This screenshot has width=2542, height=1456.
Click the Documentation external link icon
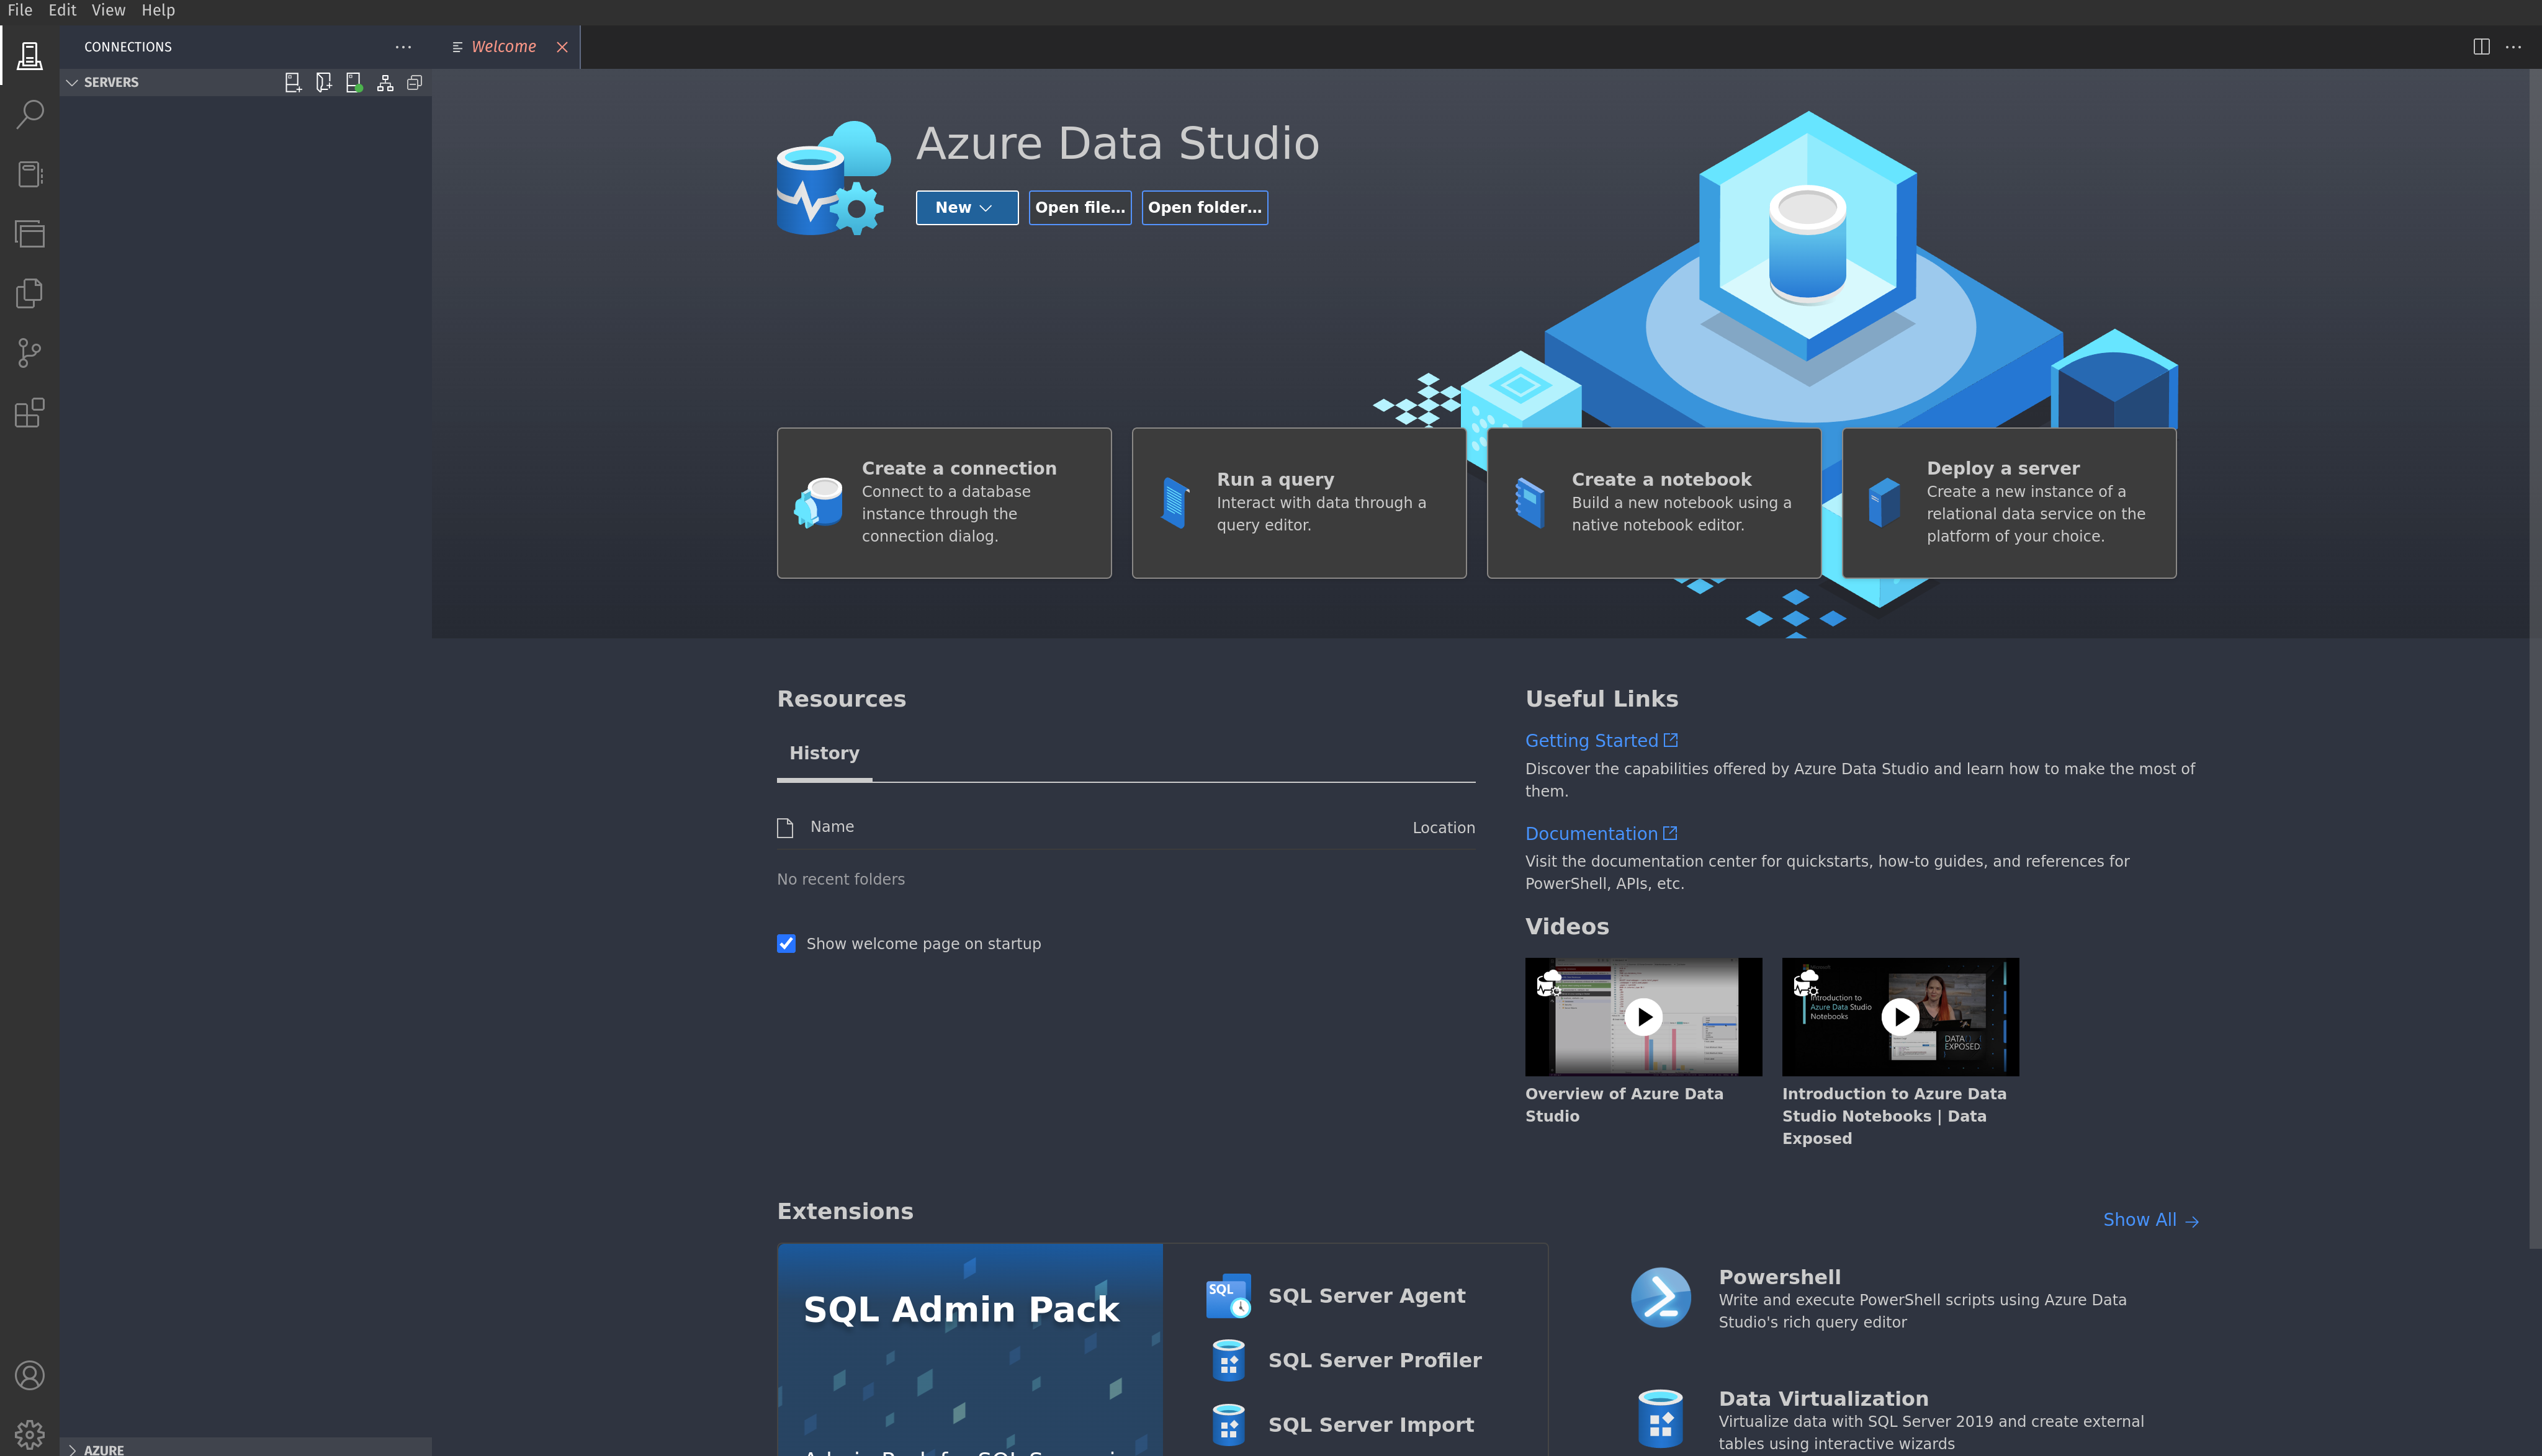(x=1669, y=833)
